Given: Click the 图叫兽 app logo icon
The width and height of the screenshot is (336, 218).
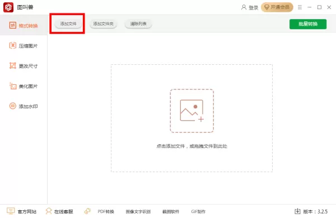Looking at the screenshot, I should coord(8,7).
